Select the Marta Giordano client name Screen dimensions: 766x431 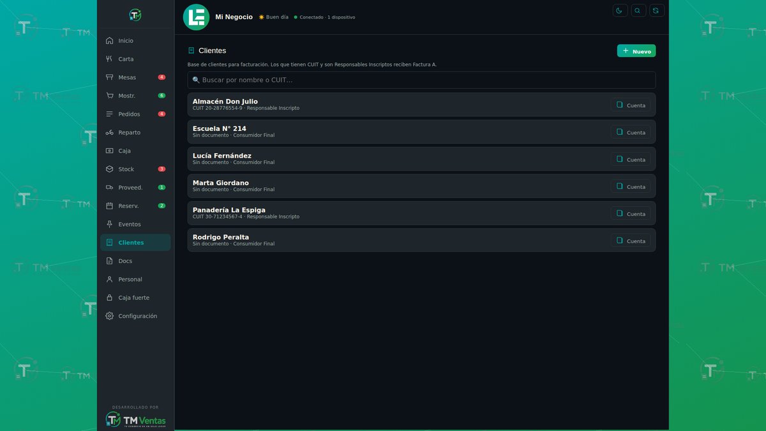[x=221, y=183]
